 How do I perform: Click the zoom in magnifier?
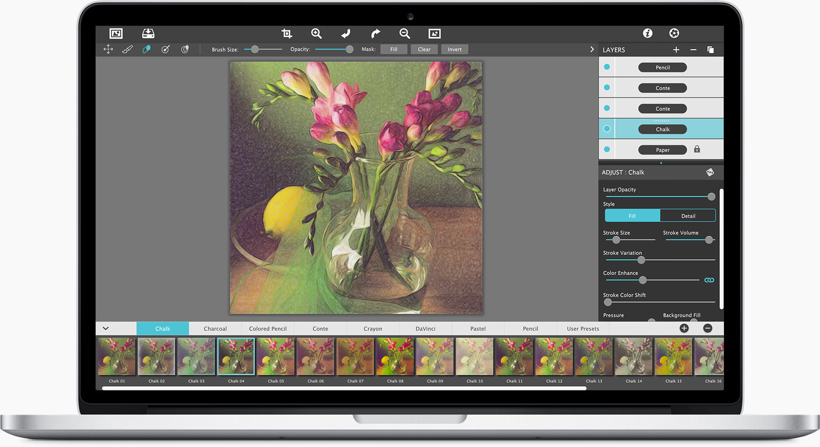(x=316, y=33)
